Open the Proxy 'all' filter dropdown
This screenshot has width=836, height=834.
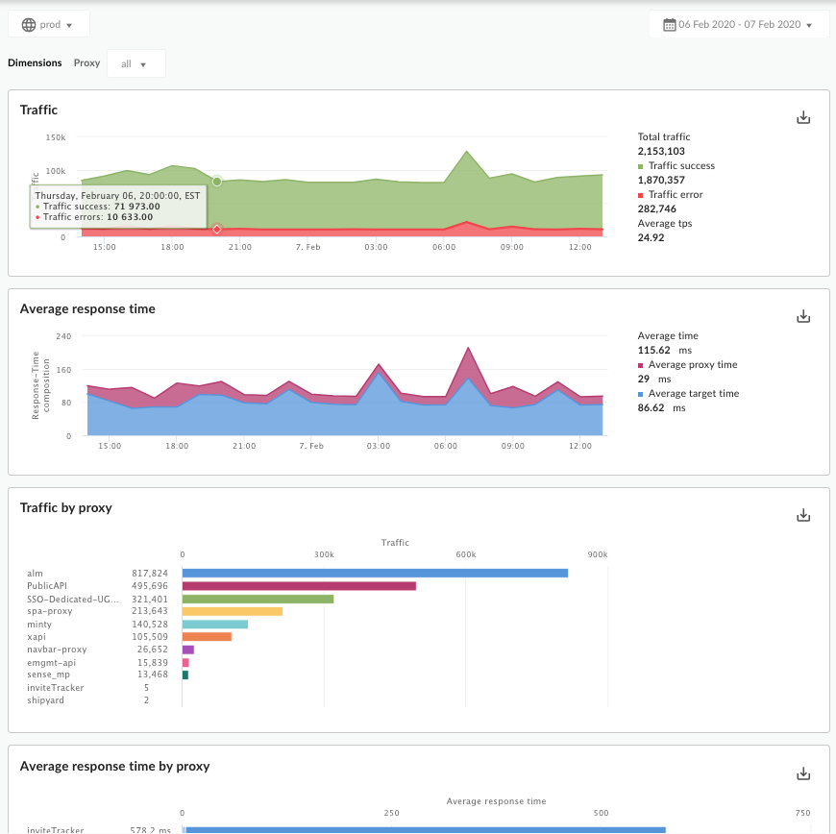point(135,64)
